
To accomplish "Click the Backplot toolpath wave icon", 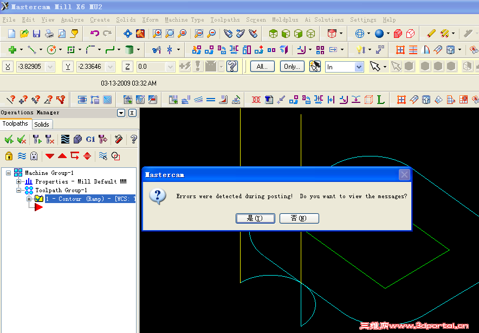I will coord(65,140).
